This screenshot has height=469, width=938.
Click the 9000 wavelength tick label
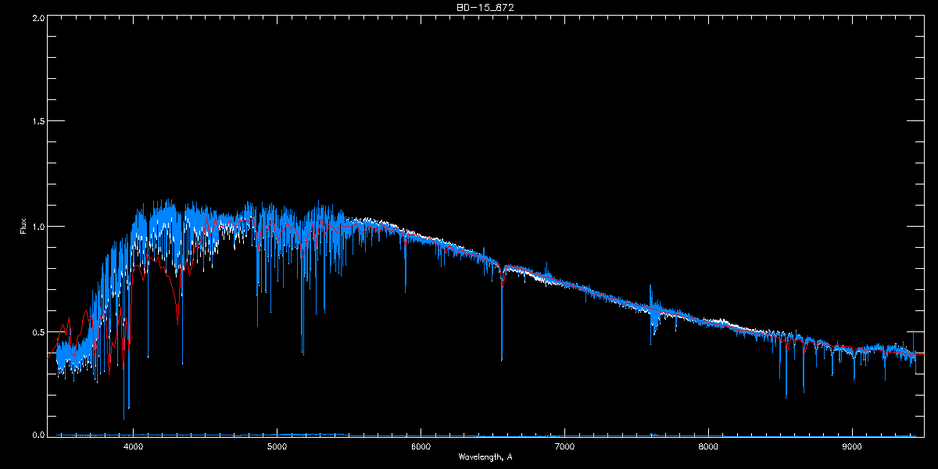852,446
